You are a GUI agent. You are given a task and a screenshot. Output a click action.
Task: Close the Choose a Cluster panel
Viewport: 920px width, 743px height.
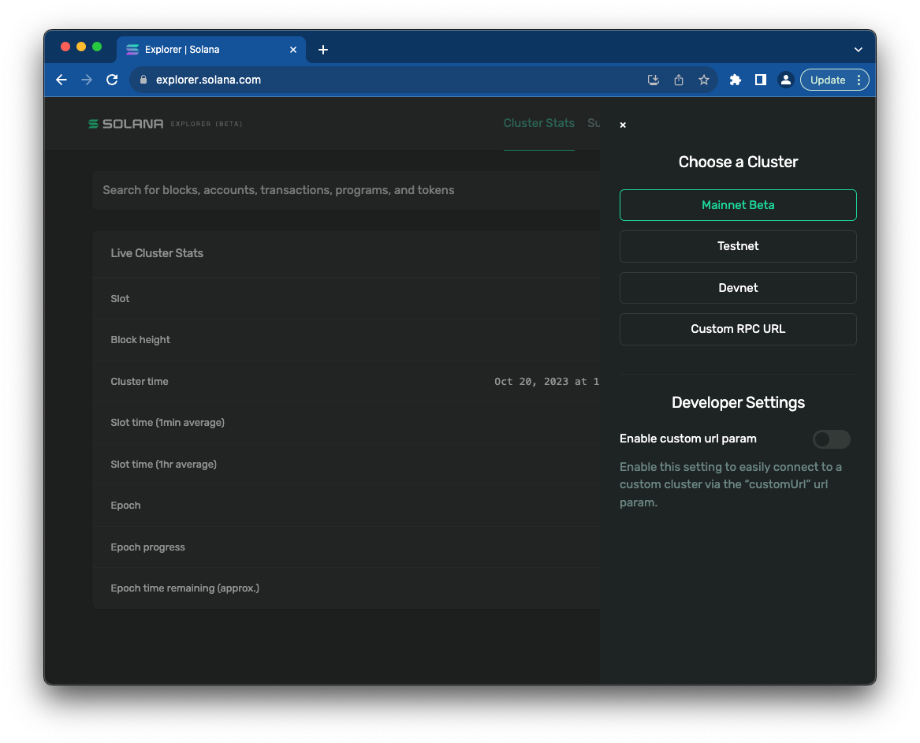point(623,125)
